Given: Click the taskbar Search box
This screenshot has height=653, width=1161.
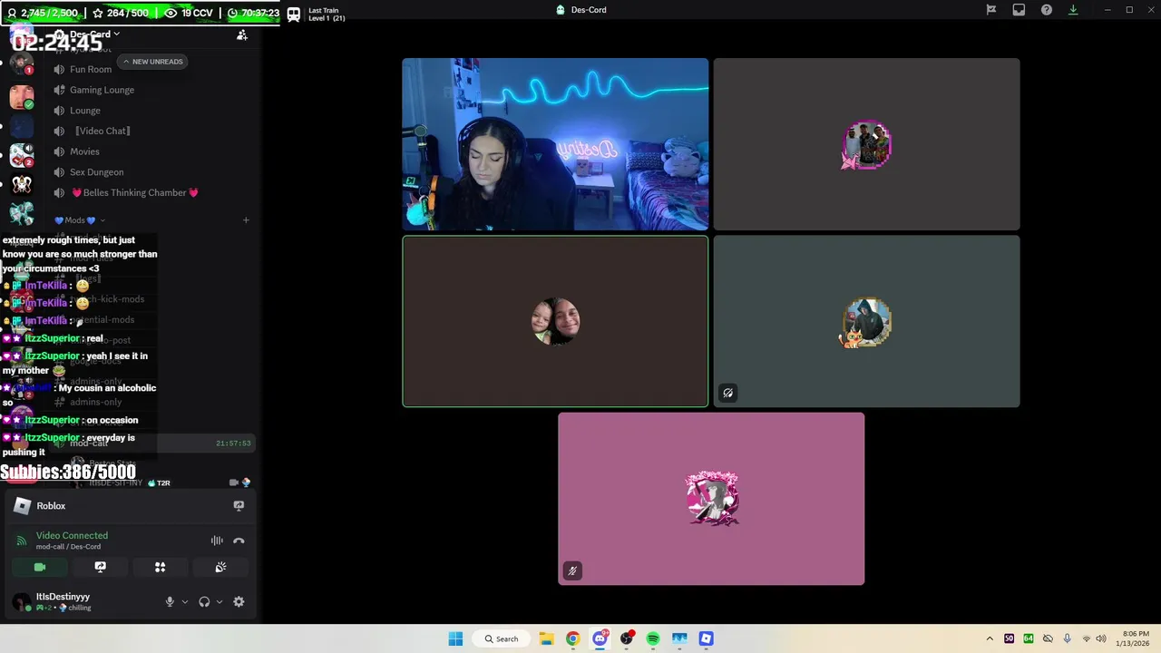Looking at the screenshot, I should 501,638.
